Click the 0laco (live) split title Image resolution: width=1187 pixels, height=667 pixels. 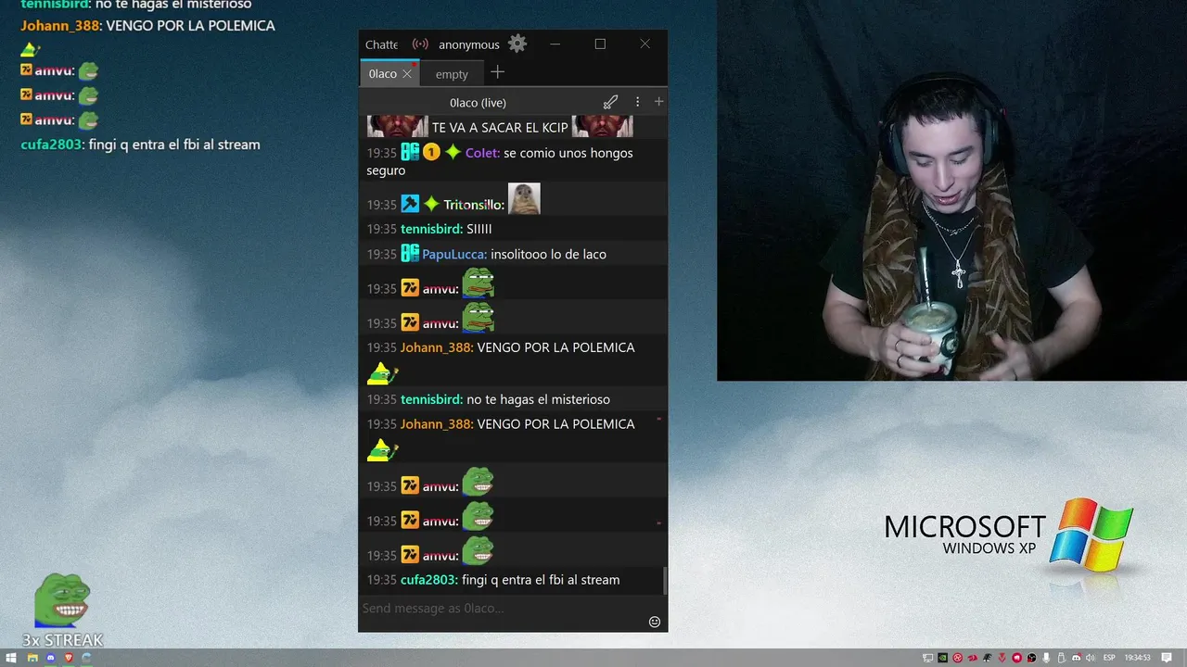point(478,103)
